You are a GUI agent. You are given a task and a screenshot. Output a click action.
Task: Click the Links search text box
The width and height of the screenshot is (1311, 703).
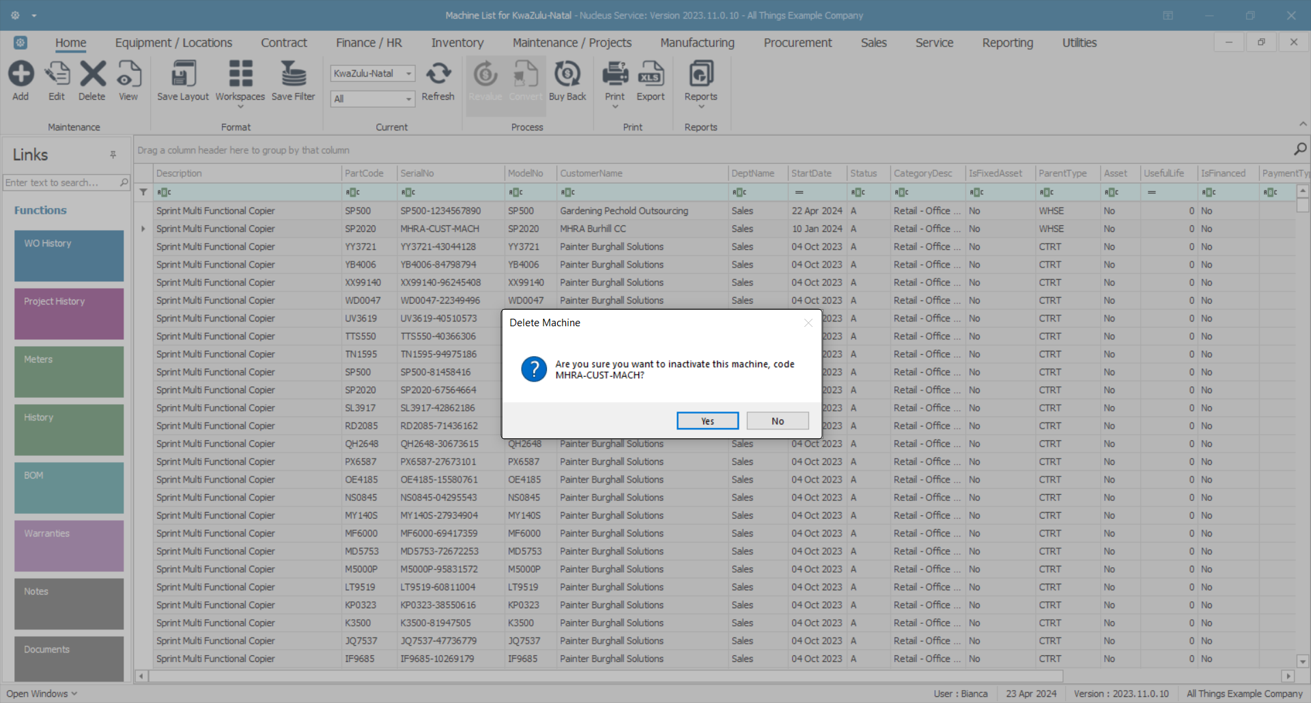pos(61,182)
